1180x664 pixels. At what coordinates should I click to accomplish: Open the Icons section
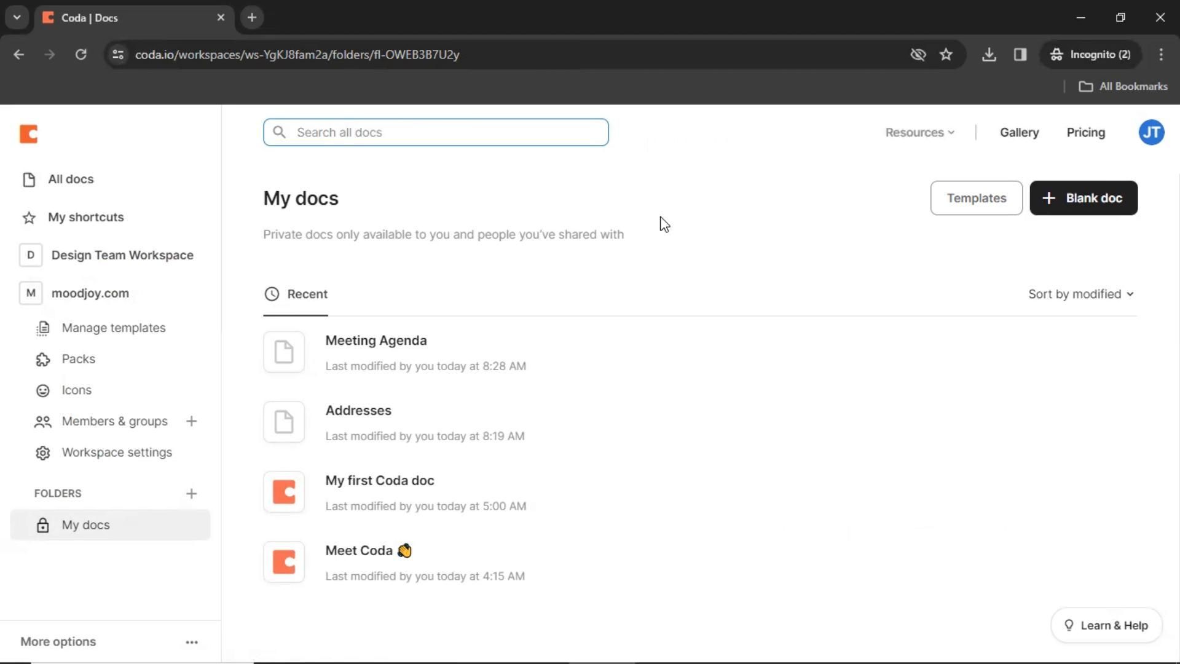[76, 390]
